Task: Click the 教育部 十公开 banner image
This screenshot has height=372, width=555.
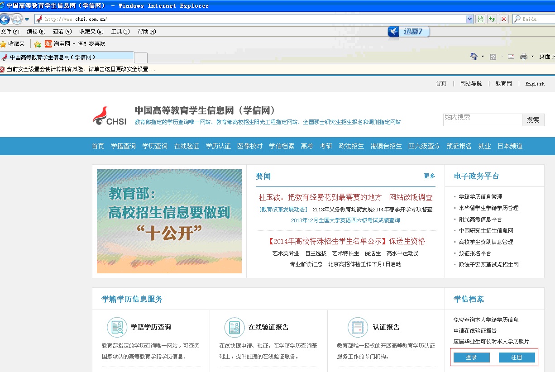Action: pyautogui.click(x=169, y=221)
